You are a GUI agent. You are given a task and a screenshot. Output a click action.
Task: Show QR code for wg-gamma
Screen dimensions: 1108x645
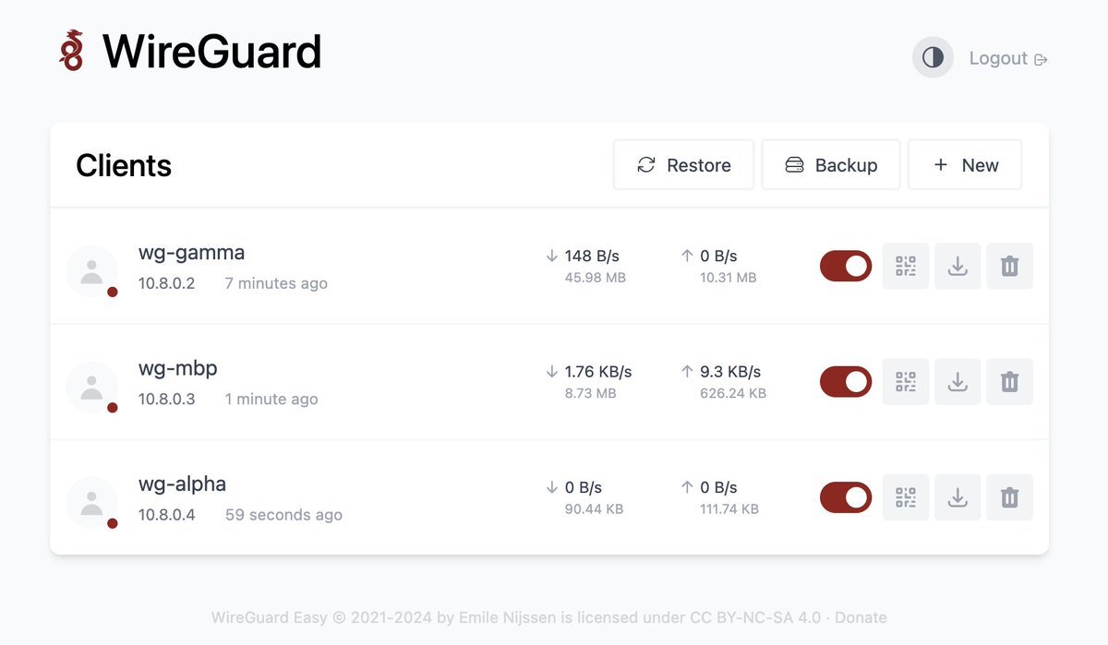(x=906, y=267)
